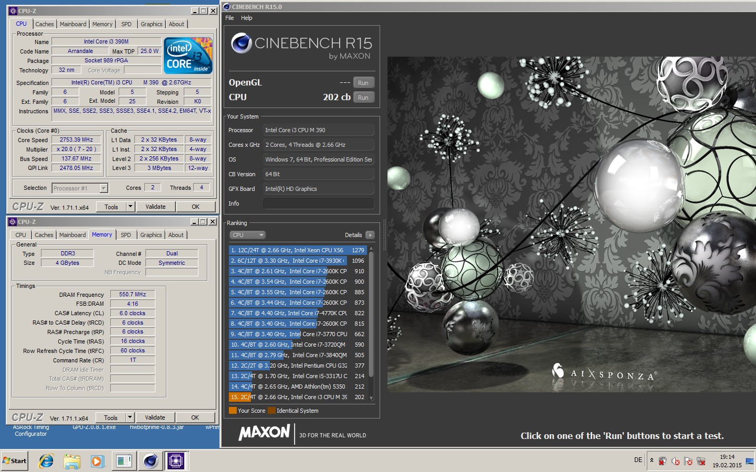
Task: Click the Start button
Action: tap(14, 461)
